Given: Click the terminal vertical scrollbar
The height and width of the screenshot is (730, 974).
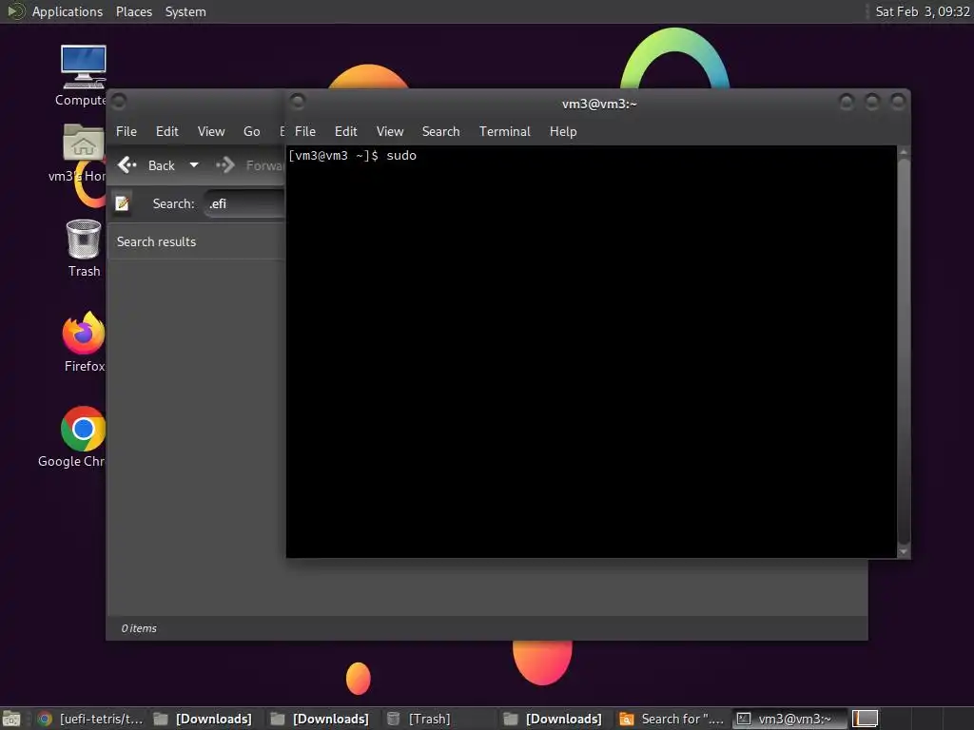Looking at the screenshot, I should (904, 352).
